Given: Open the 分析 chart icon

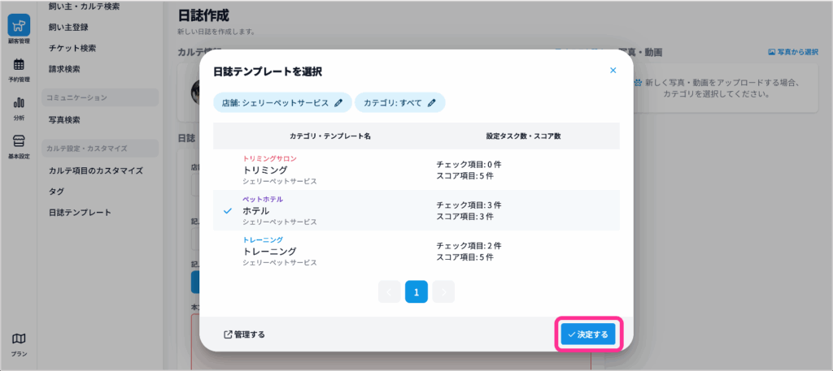Looking at the screenshot, I should click(18, 106).
